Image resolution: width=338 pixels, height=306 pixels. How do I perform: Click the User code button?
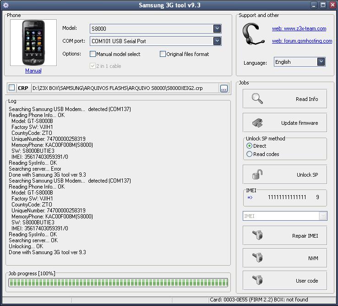(x=285, y=280)
